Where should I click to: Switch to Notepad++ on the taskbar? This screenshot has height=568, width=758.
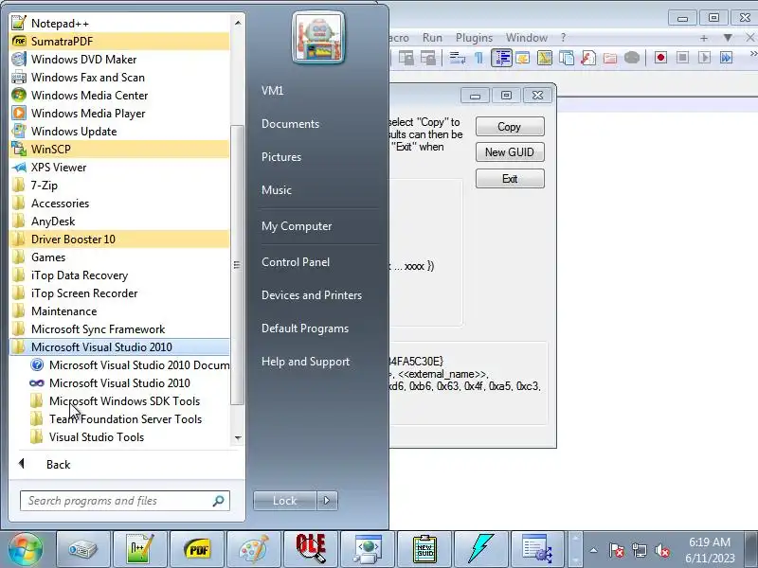point(140,549)
